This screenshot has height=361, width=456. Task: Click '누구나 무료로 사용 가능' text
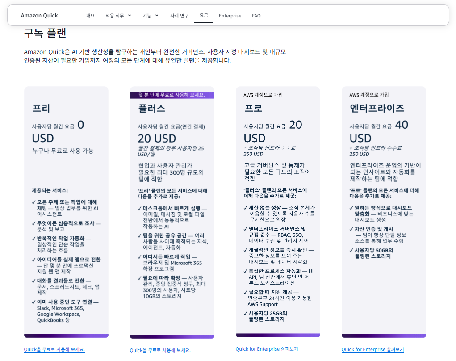(x=63, y=151)
